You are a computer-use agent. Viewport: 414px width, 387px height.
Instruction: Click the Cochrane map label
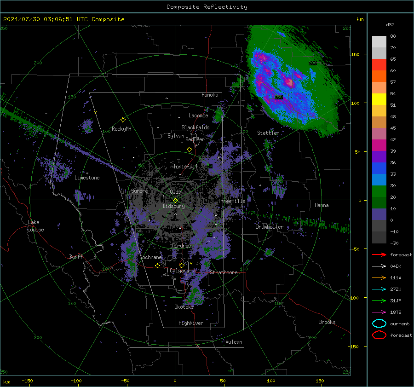pos(150,257)
